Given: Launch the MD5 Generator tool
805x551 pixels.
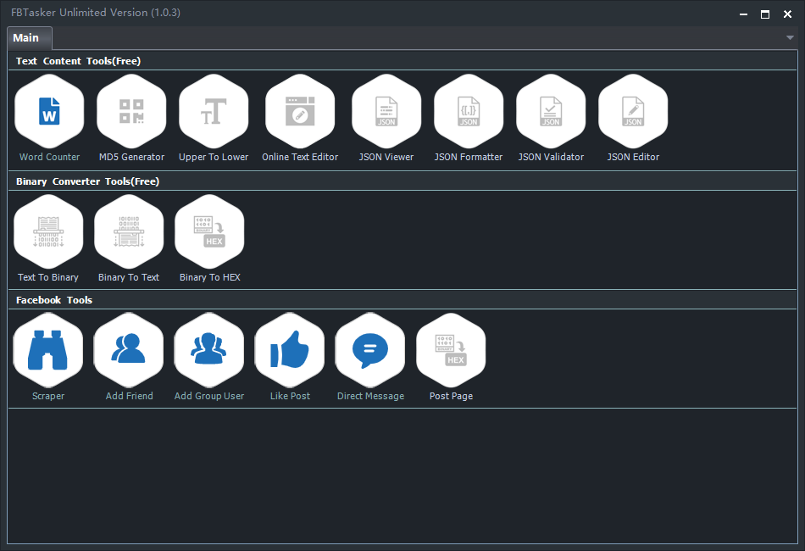Looking at the screenshot, I should (x=131, y=111).
